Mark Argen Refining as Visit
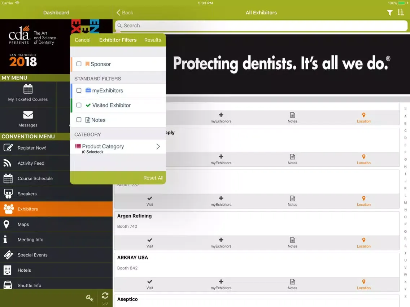This screenshot has height=307, width=410. pos(150,243)
